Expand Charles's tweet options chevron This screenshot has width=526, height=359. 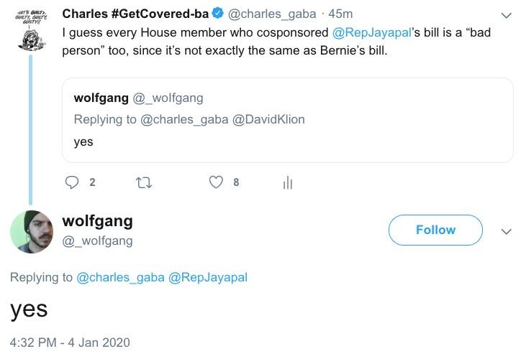click(x=506, y=15)
